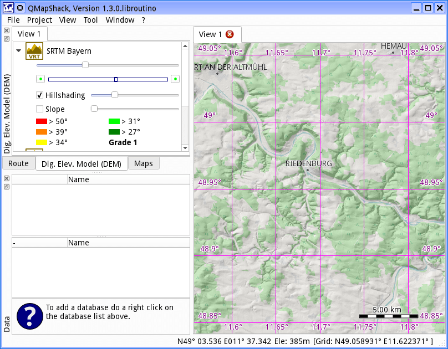448x349 pixels.
Task: Disable the Hillshading checkbox
Action: coord(39,95)
